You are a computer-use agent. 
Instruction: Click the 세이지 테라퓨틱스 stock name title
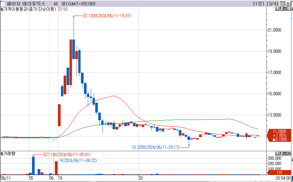26,4
